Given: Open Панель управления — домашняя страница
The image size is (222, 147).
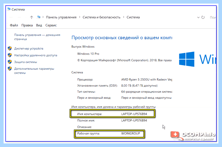Looking at the screenshot, I should click(37, 37).
